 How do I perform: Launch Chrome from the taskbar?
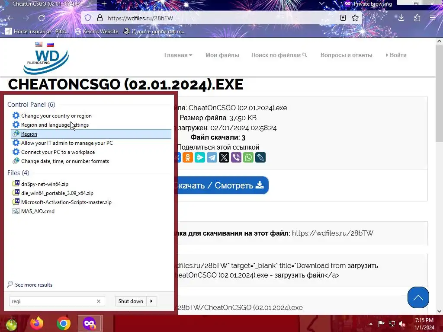pyautogui.click(x=63, y=323)
